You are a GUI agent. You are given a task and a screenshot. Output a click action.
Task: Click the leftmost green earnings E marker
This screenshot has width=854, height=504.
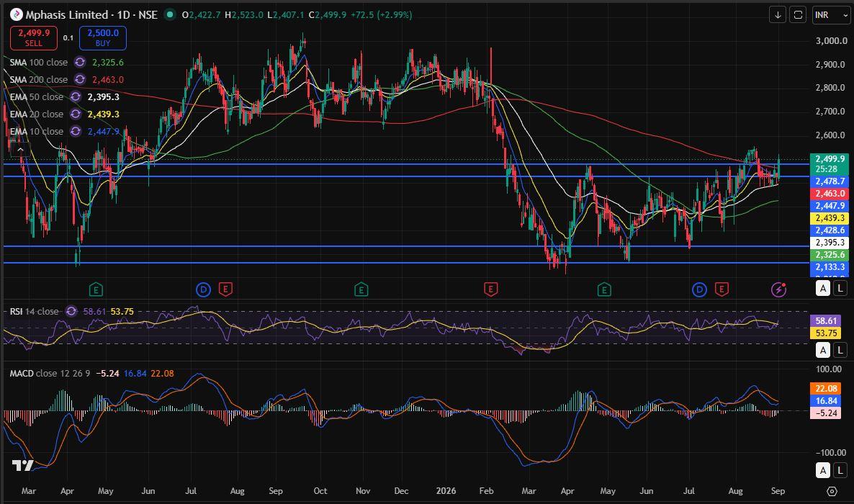point(96,289)
